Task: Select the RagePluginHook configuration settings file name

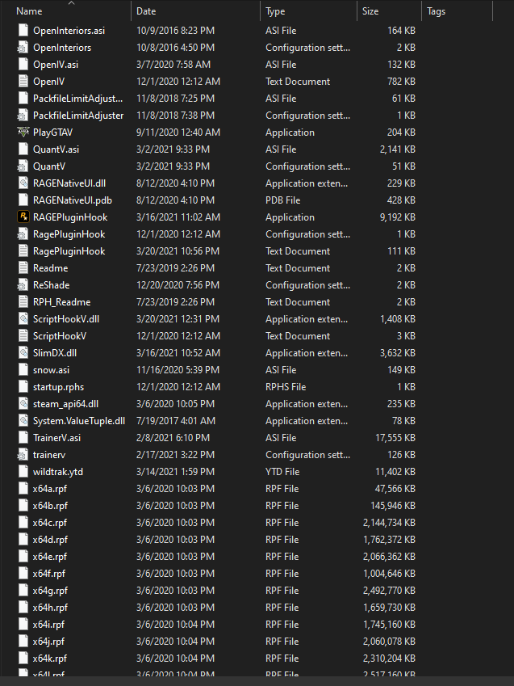Action: pos(69,234)
